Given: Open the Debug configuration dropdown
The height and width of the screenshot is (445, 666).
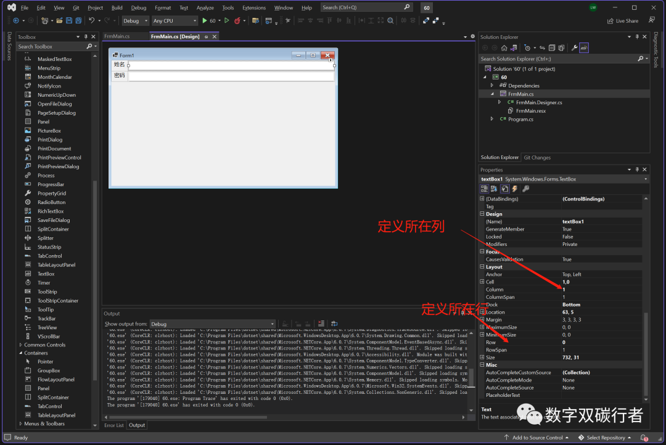Looking at the screenshot, I should pos(135,21).
